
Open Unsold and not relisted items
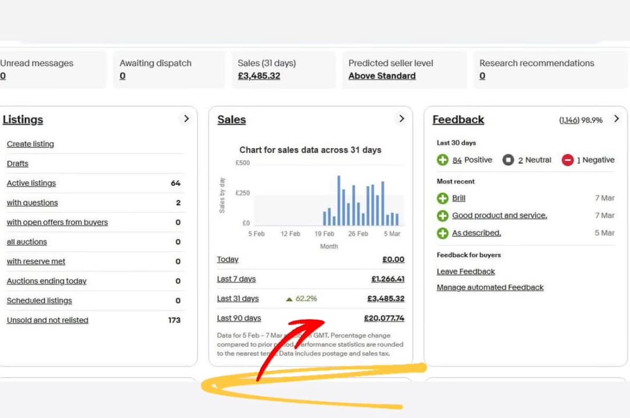coord(48,320)
